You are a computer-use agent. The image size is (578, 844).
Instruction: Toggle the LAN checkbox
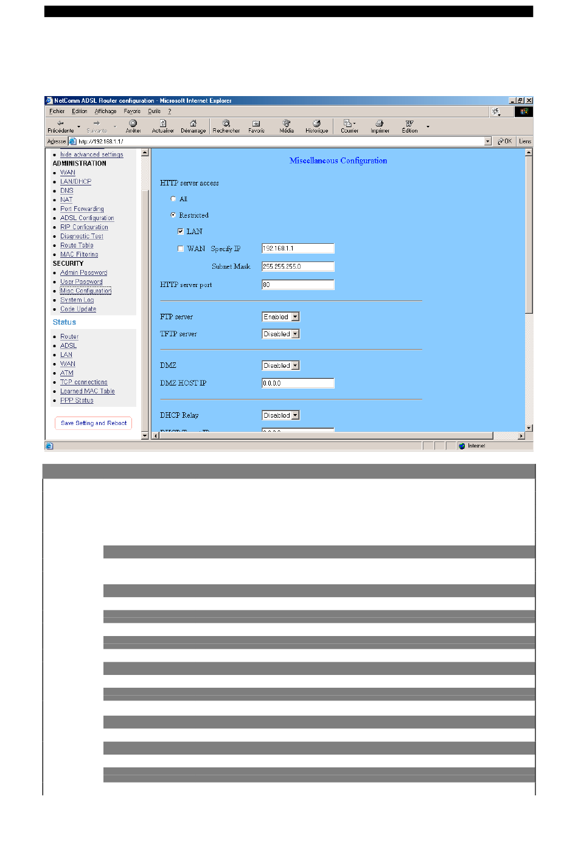180,232
